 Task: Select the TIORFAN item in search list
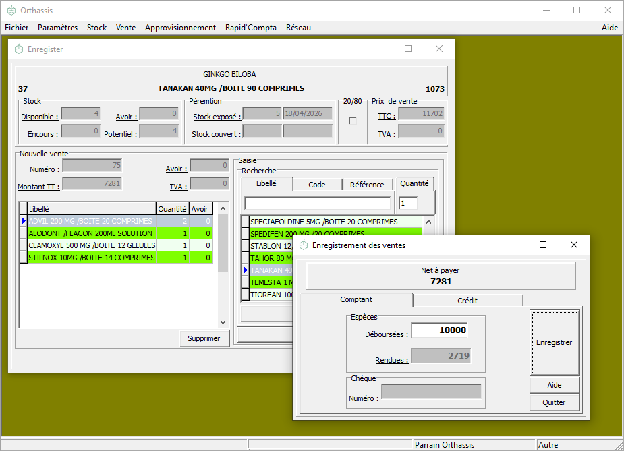[271, 295]
